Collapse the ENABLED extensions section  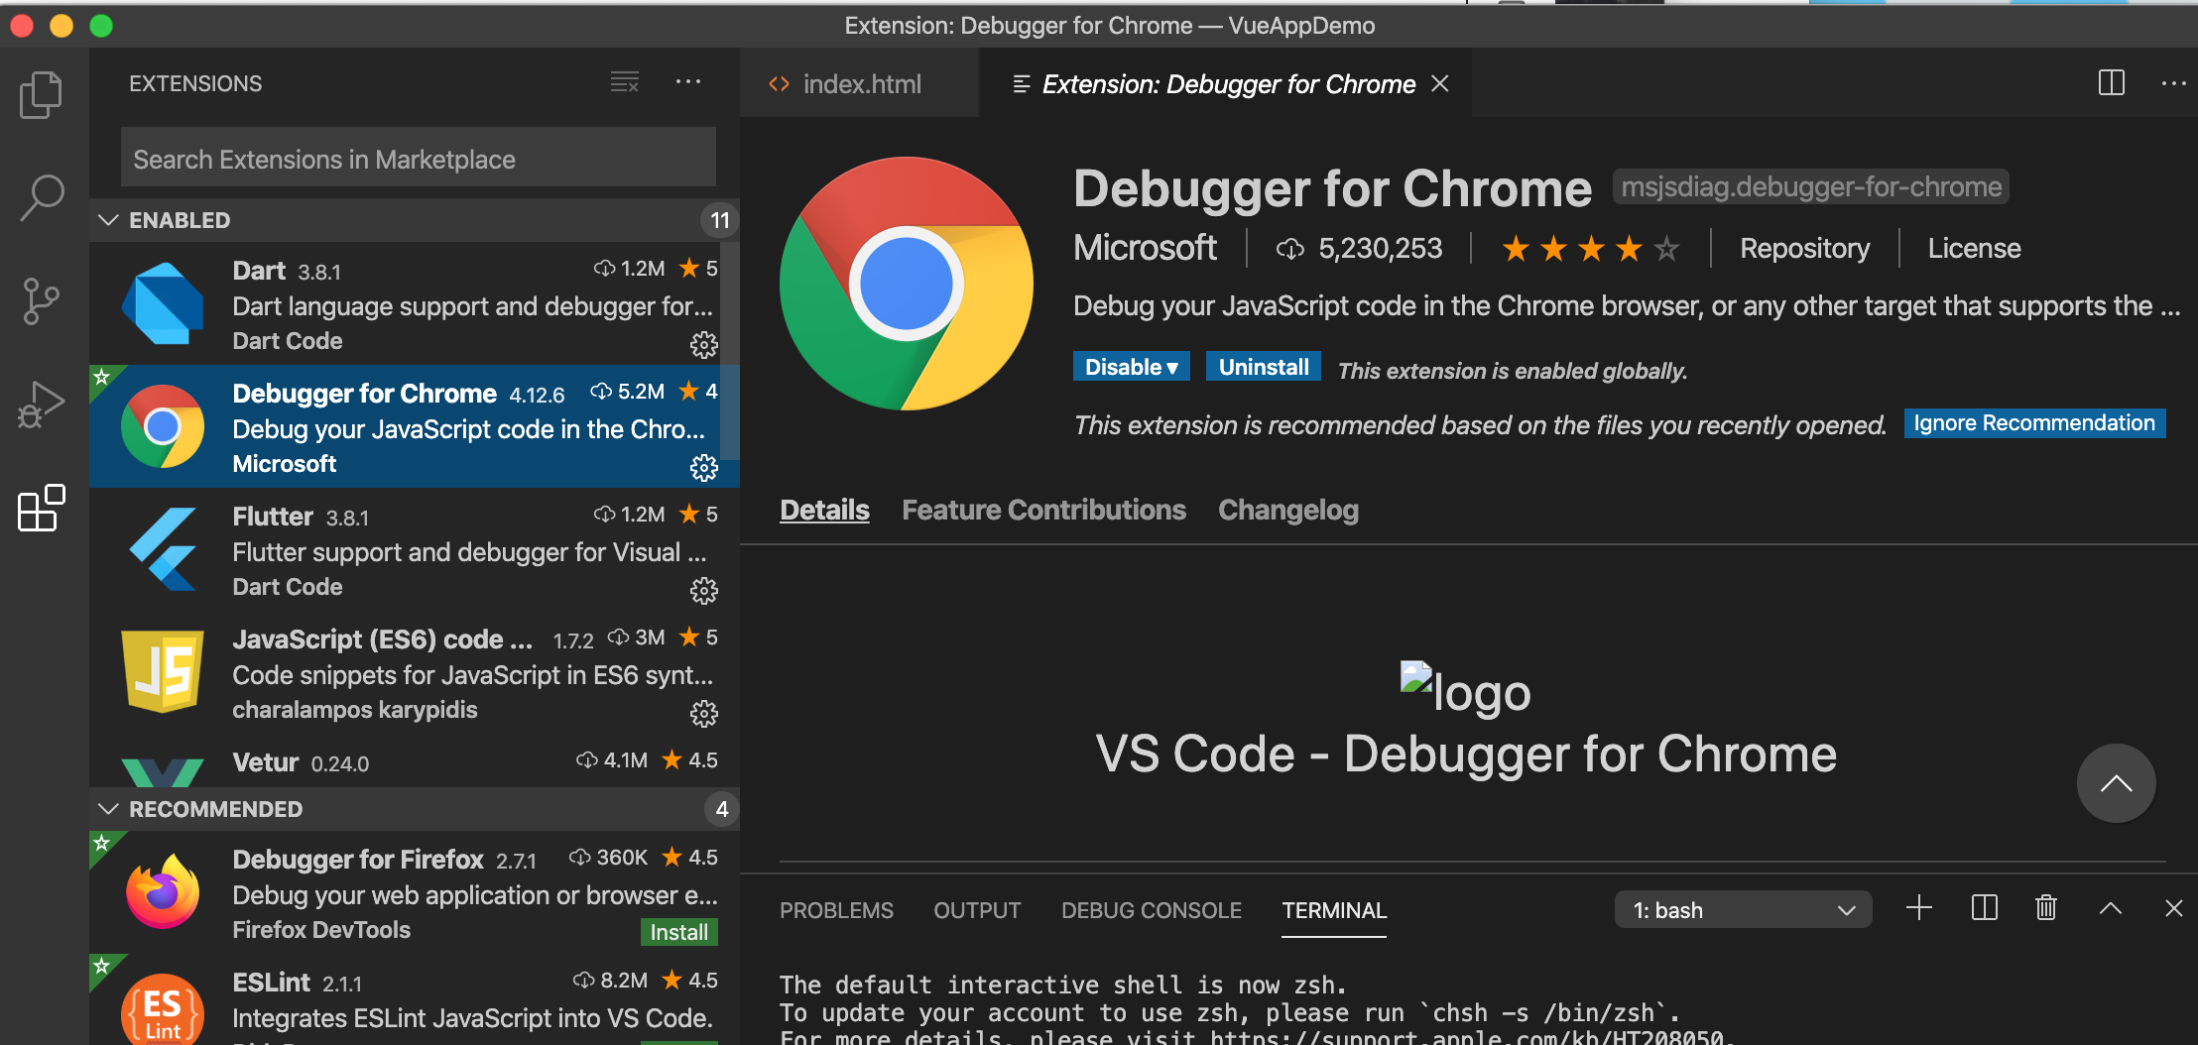(109, 219)
